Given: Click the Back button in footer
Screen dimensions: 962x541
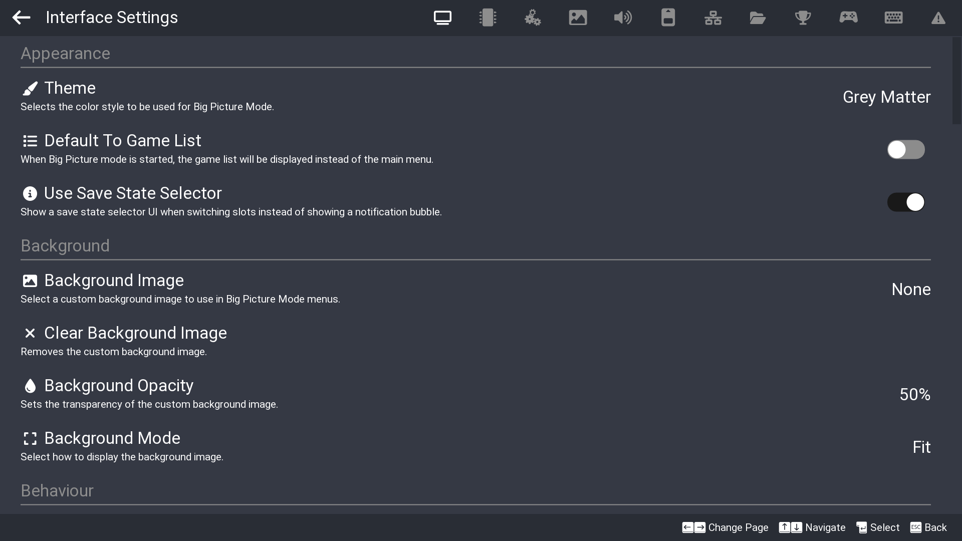Looking at the screenshot, I should tap(928, 527).
